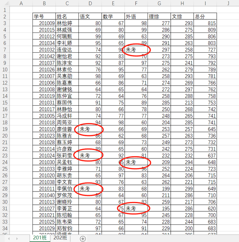
Task: Click the 文综 header cell
Action: tap(182, 16)
